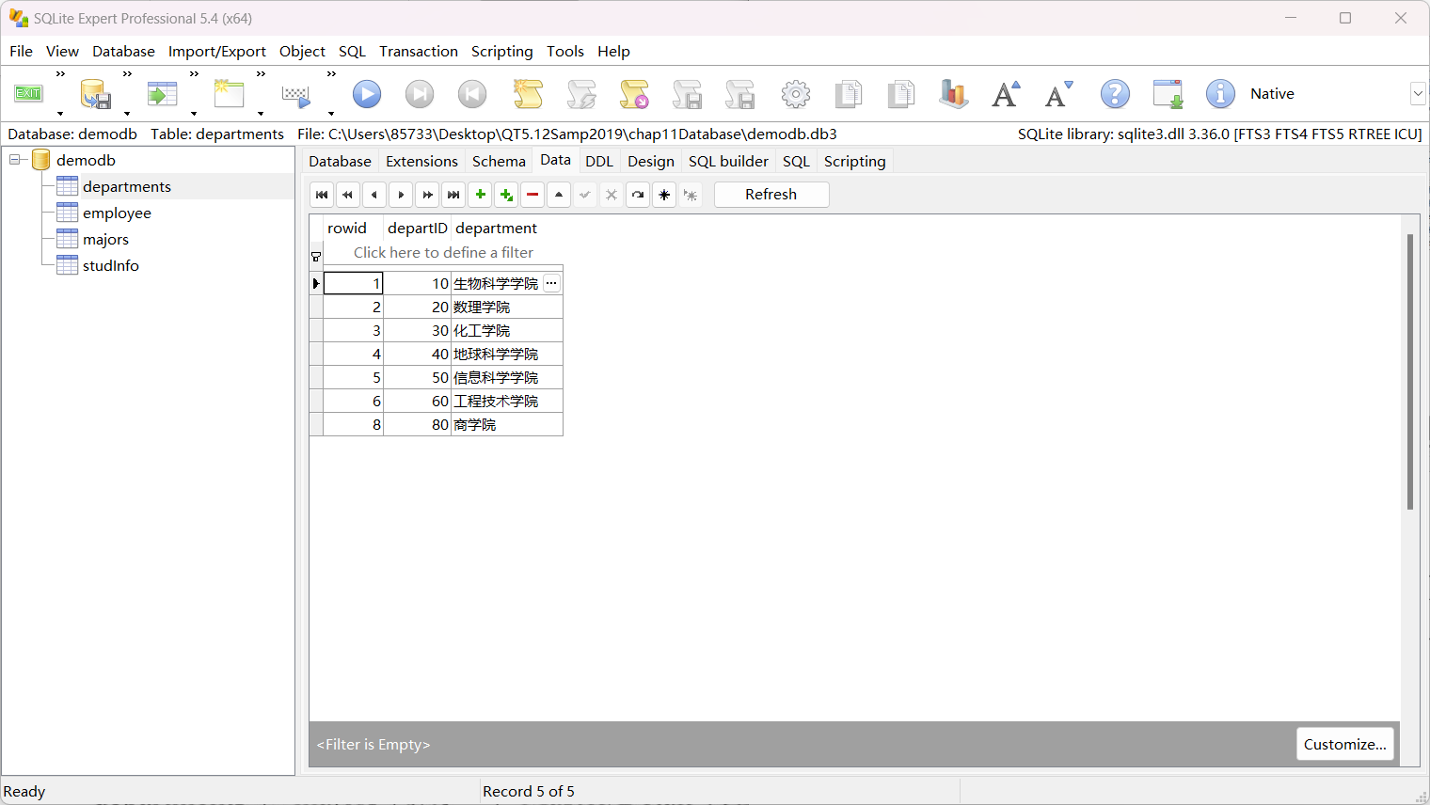Switch to the DDL tab
This screenshot has height=805, width=1430.
[599, 161]
